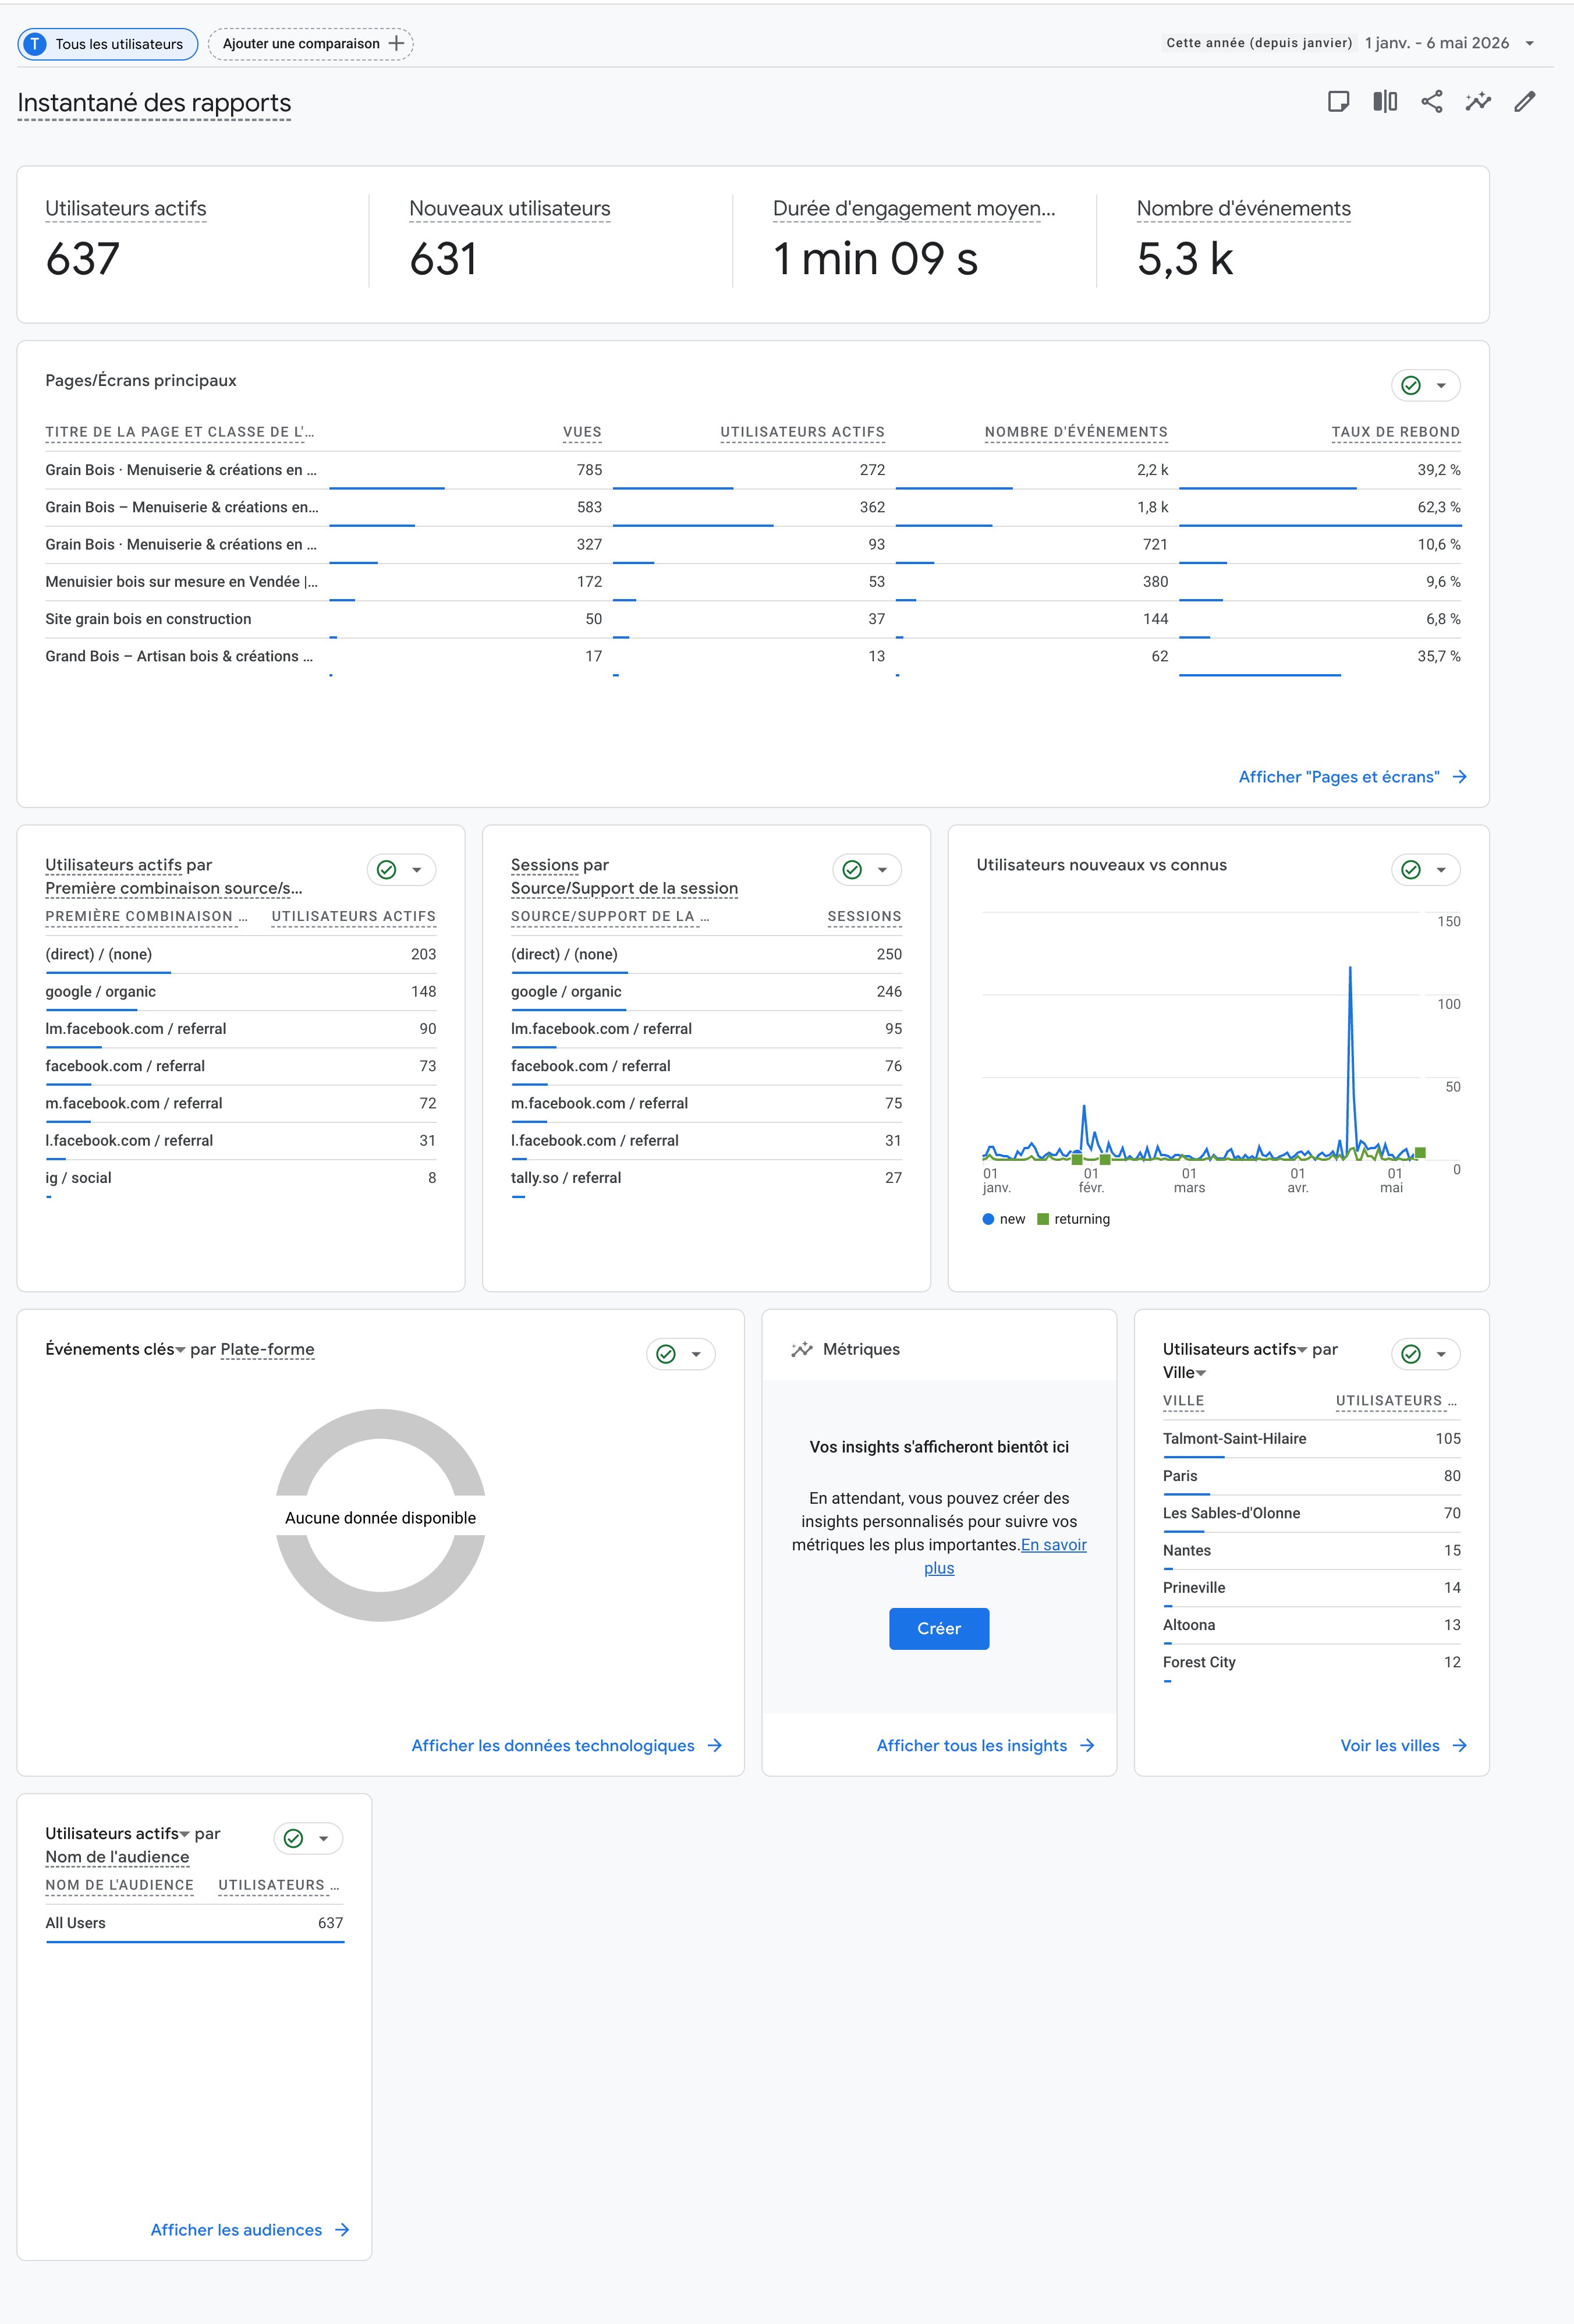Sort by TAUX DE REBOND column header
This screenshot has height=2324, width=1574.
coord(1395,432)
